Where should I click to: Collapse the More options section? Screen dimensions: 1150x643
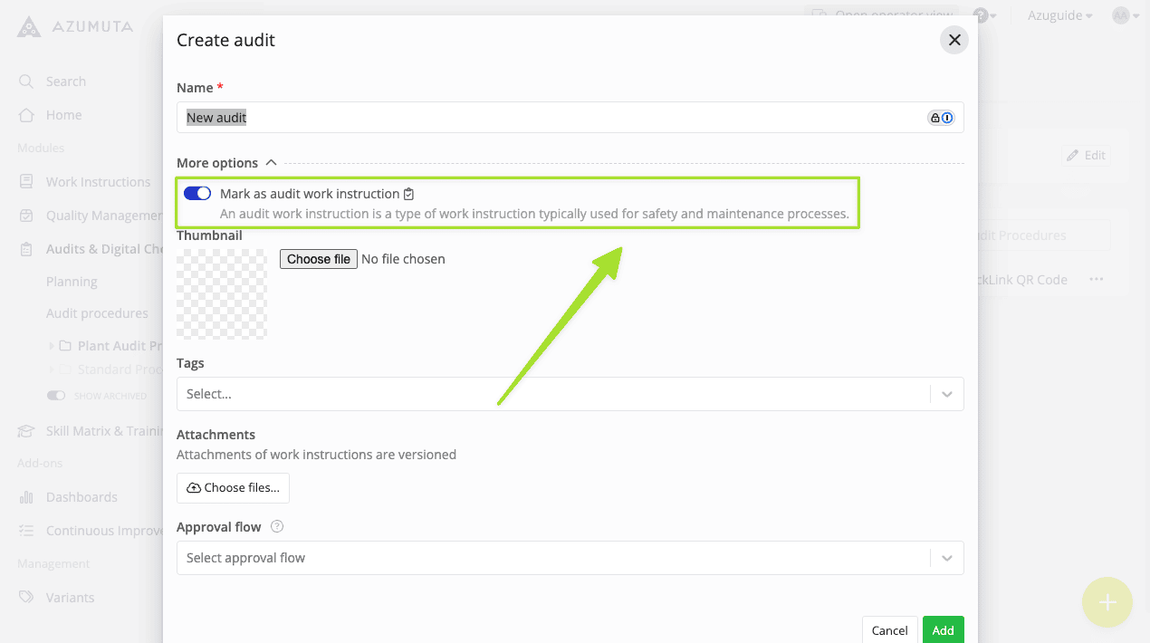(271, 163)
